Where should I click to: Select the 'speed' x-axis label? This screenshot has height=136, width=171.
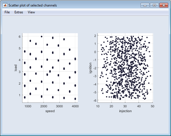click(x=50, y=111)
